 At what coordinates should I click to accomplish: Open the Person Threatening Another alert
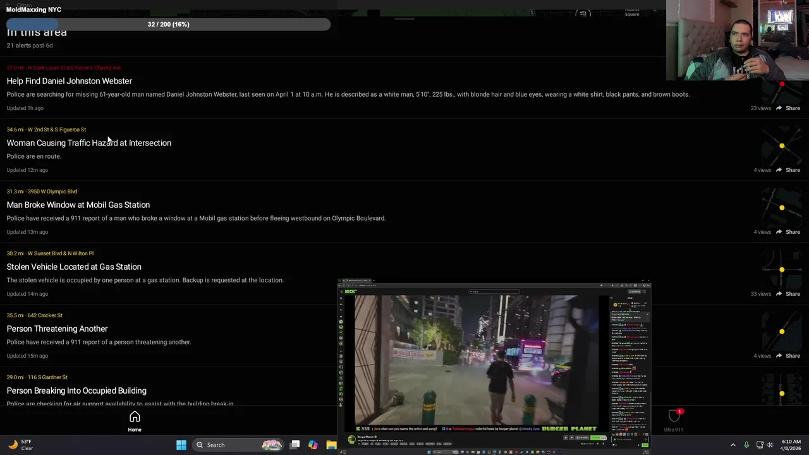[58, 329]
